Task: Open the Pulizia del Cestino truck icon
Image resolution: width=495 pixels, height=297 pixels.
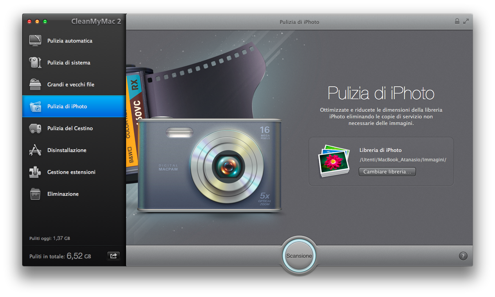Action: click(x=35, y=128)
